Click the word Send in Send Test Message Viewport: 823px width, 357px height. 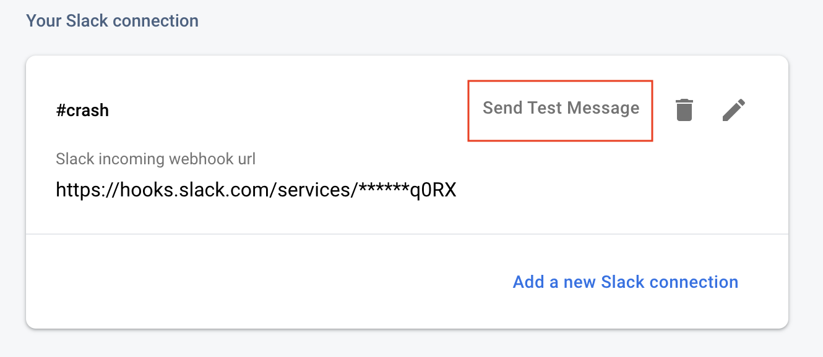(502, 108)
